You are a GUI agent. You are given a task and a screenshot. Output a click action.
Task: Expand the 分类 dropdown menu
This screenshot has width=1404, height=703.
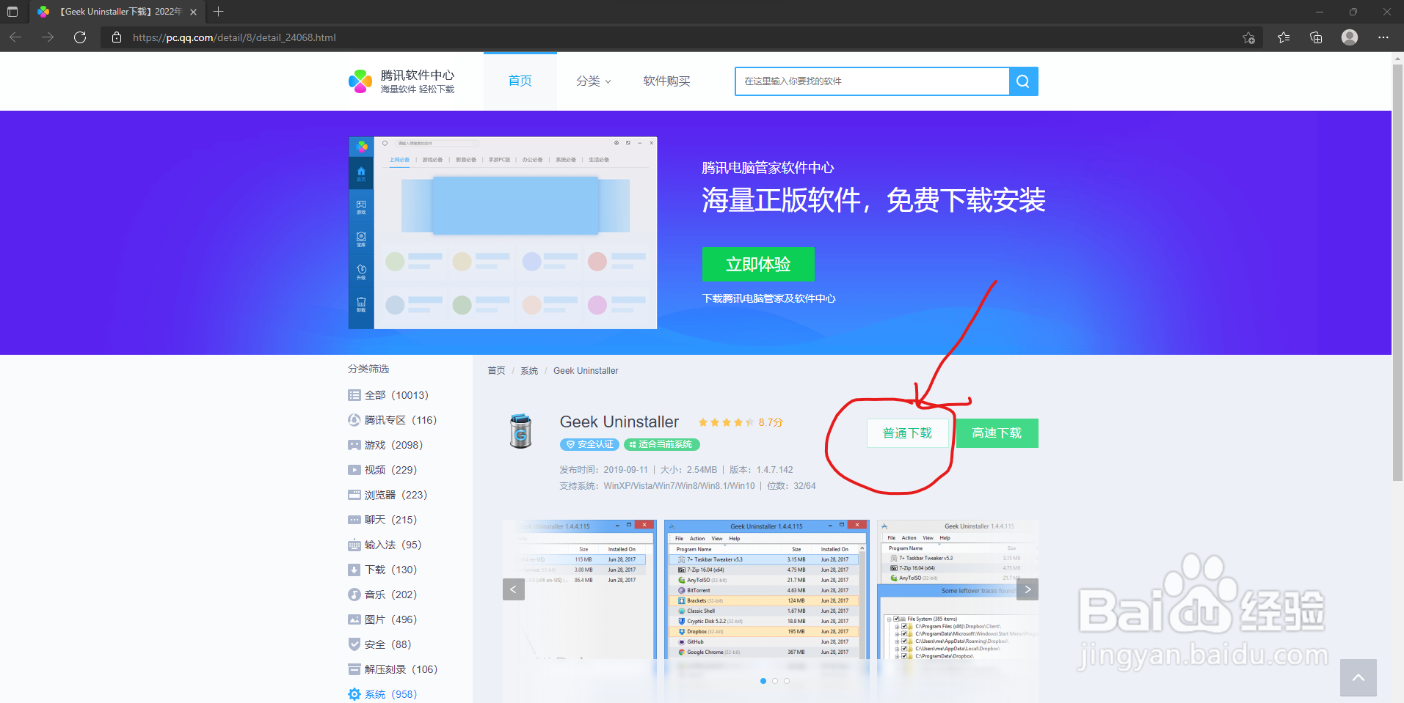tap(594, 81)
